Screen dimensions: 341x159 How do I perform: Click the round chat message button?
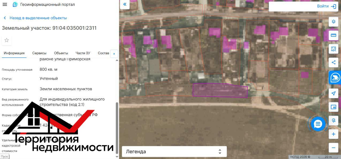(318, 124)
